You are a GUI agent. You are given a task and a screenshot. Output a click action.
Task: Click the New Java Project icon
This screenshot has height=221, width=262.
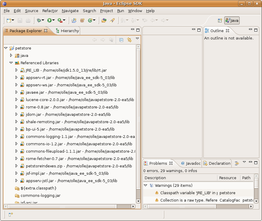pyautogui.click(x=74, y=20)
